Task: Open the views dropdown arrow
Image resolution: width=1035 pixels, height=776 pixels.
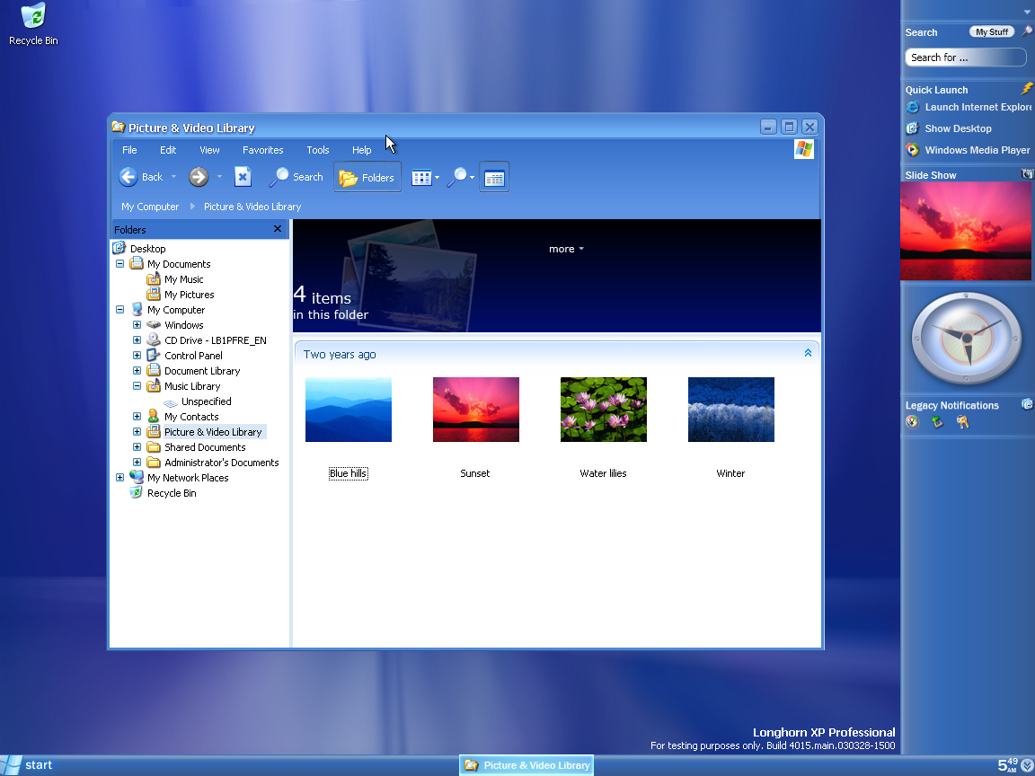Action: (437, 178)
